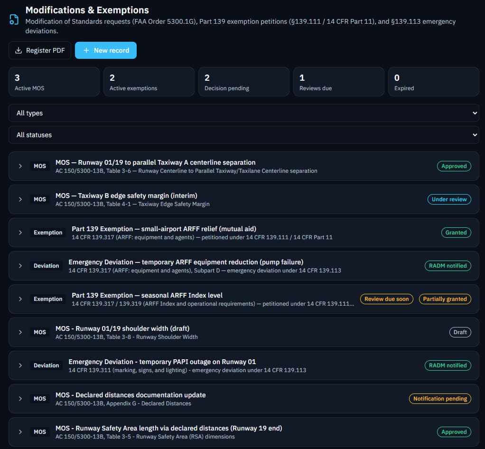Open the Runway Safety Area length MOS record
485x449 pixels.
pos(244,432)
